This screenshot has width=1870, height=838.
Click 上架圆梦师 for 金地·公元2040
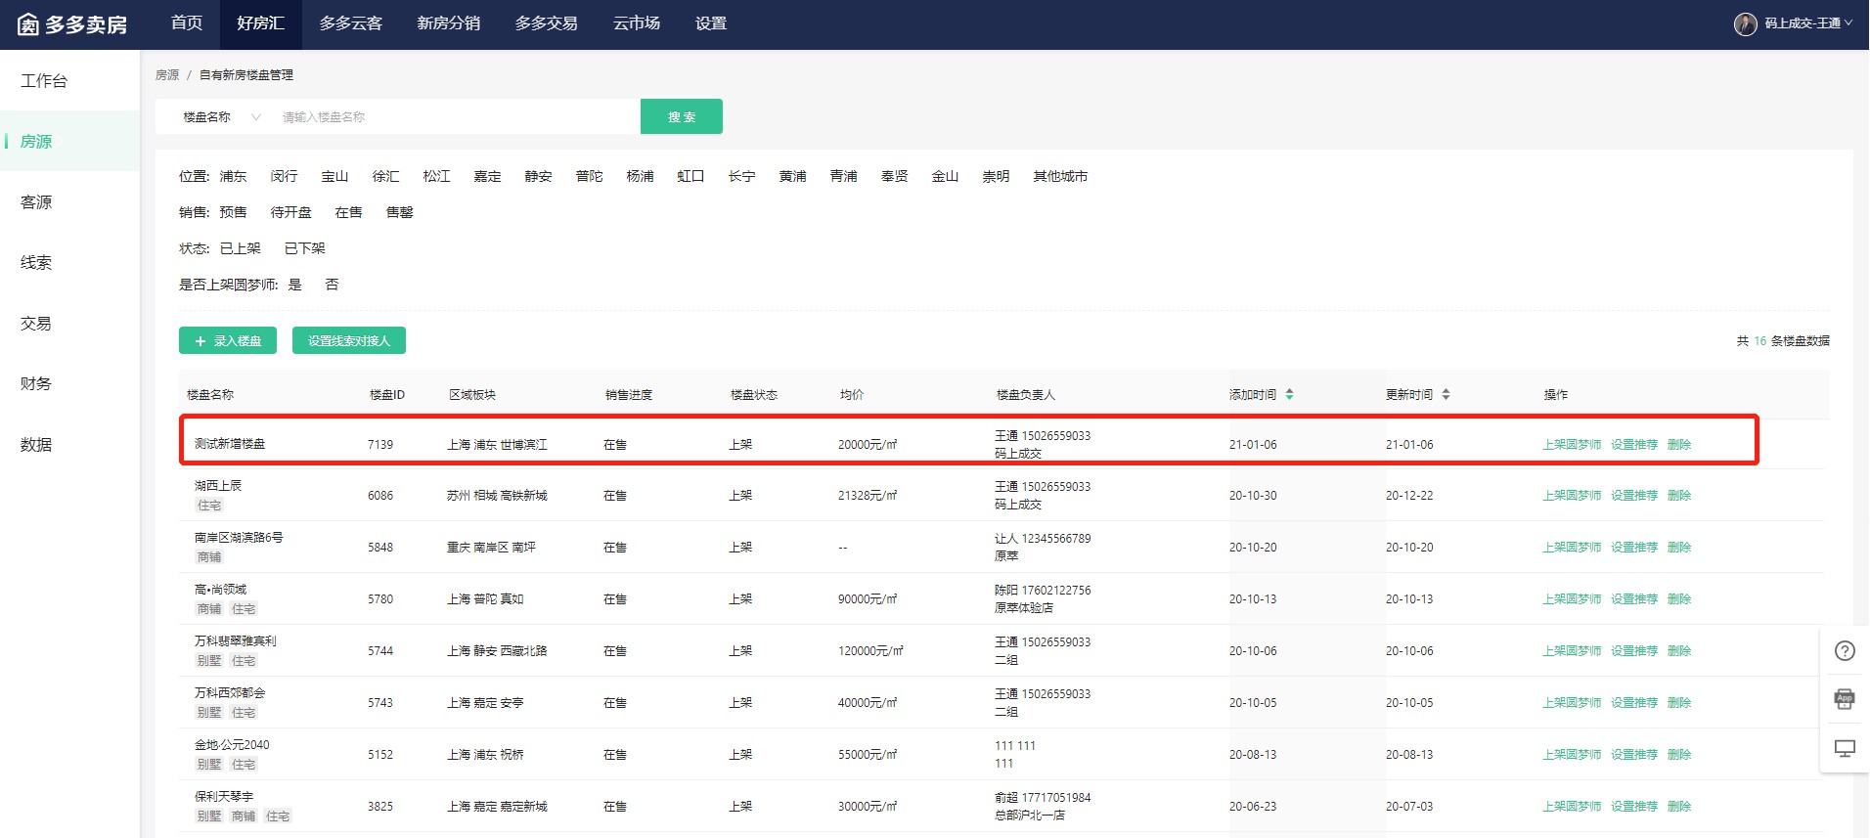[1572, 754]
